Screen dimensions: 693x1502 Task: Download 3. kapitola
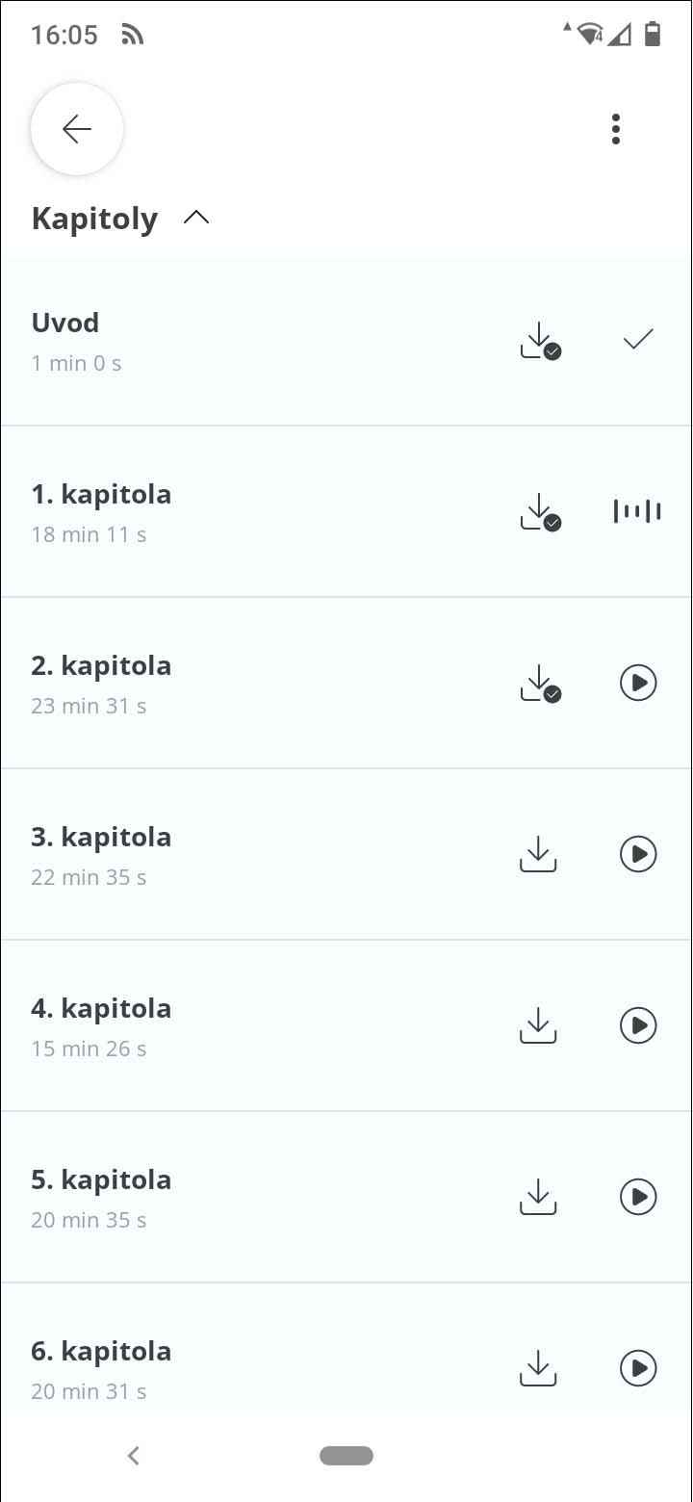539,854
